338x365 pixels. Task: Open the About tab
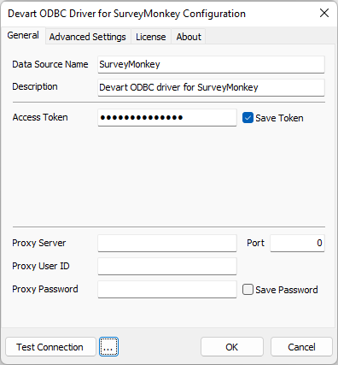pyautogui.click(x=189, y=37)
